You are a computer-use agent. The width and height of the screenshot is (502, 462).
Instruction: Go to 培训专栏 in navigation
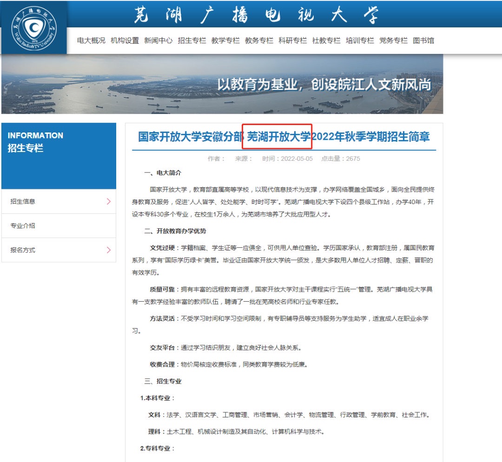point(360,40)
